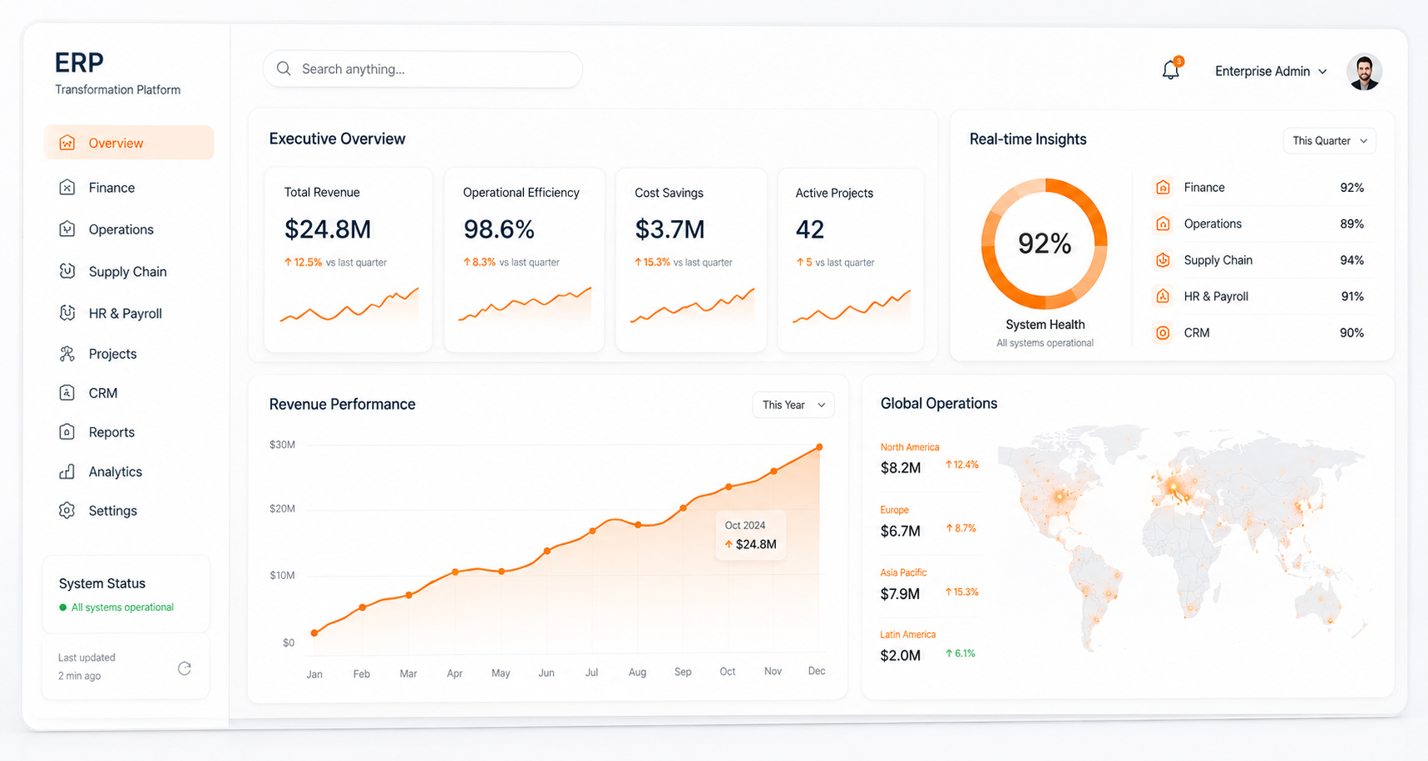Click the green All systems operational status dot

pos(62,607)
